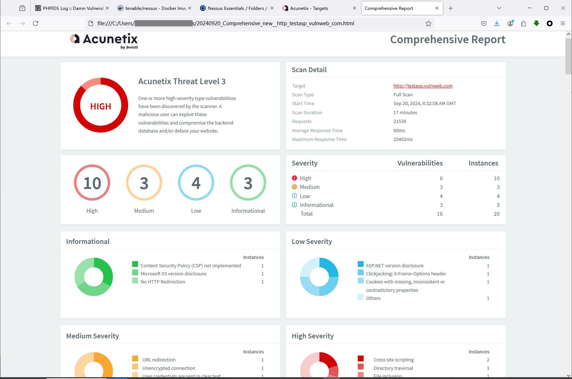This screenshot has width=572, height=379.
Task: Click the Total row in the Severity table
Action: tap(396, 214)
